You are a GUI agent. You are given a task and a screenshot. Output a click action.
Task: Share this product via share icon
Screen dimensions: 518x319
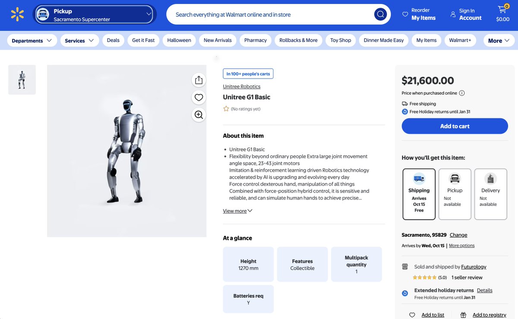(x=199, y=80)
